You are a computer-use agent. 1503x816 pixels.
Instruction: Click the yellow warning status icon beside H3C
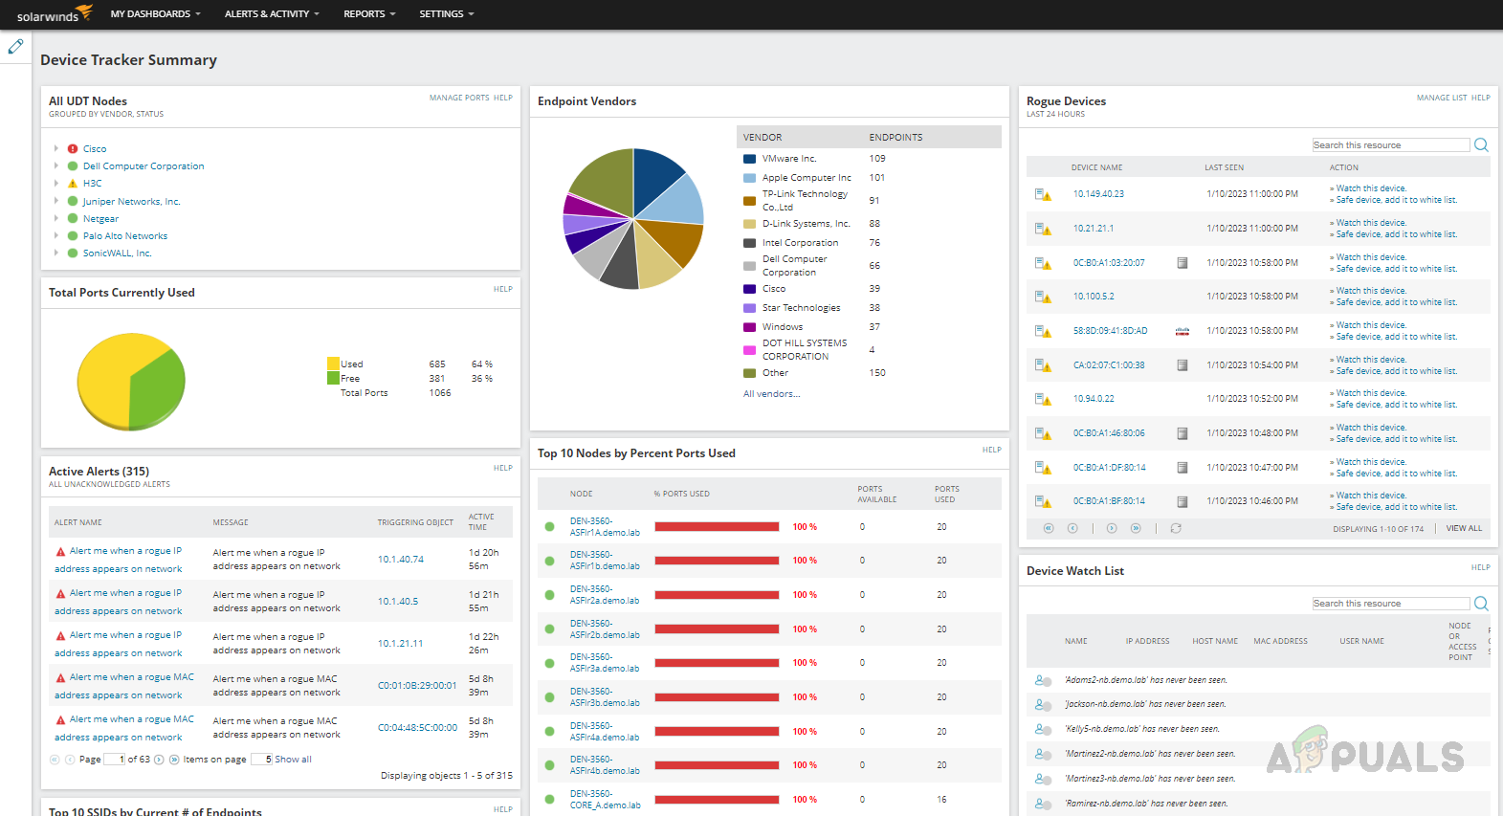(73, 184)
